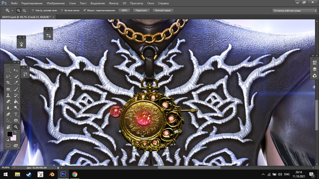
Task: Select the Eraser tool
Action: pos(8,101)
